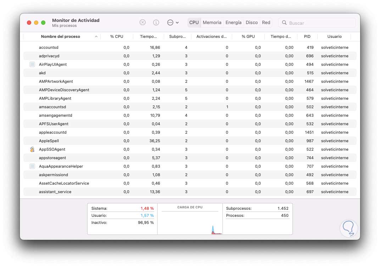Minimize window with the yellow button

(x=36, y=23)
